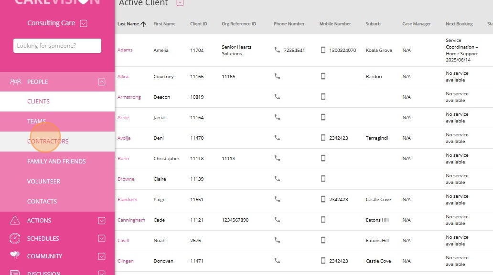Expand the Actions section chevron
Image resolution: width=493 pixels, height=275 pixels.
pos(102,221)
